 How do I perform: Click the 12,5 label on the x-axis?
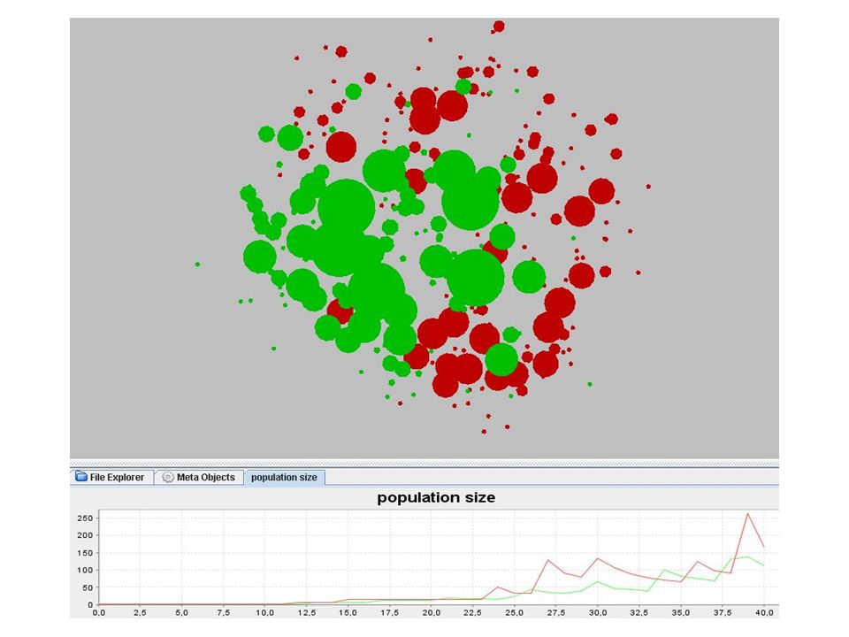coord(307,612)
